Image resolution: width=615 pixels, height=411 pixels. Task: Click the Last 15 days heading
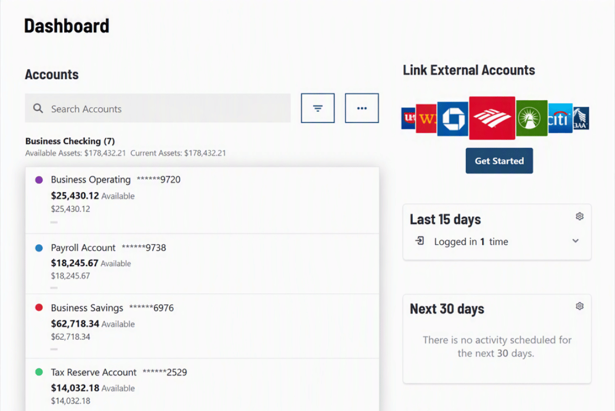[x=445, y=220]
